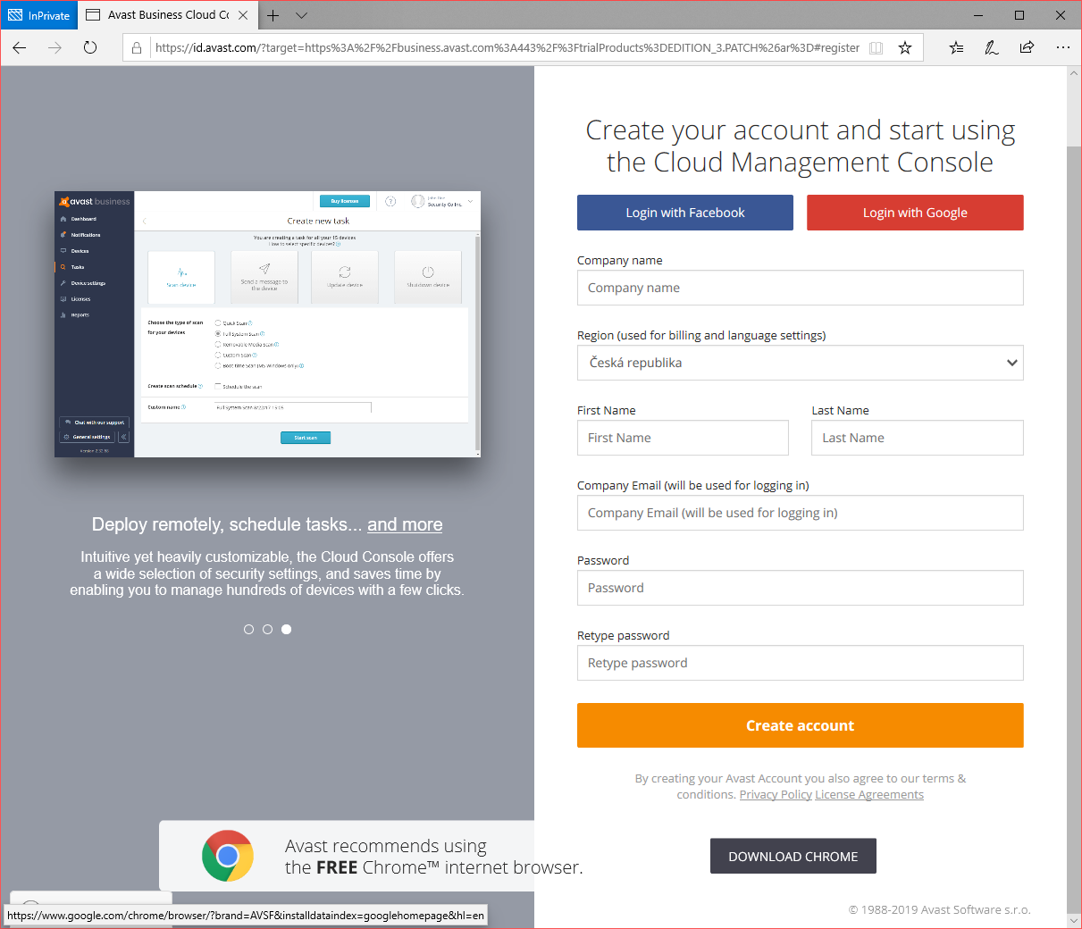
Task: Close the Avast Business Cloud tab
Action: coord(243,15)
